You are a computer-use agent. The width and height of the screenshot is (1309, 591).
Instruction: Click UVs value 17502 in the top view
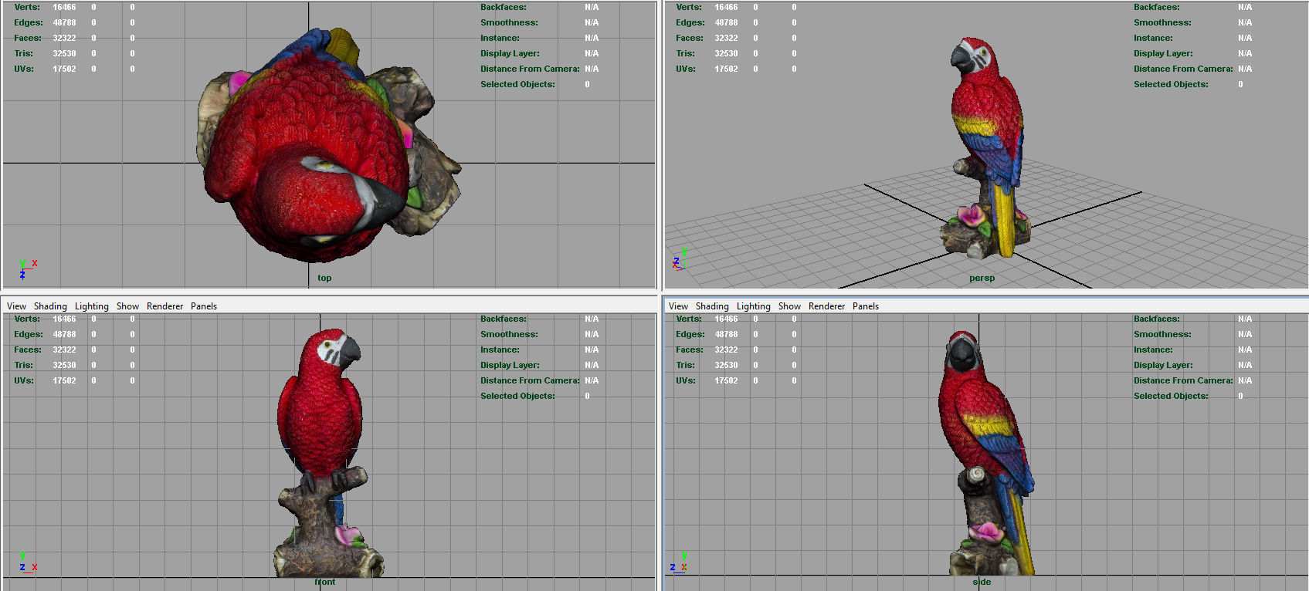pos(64,69)
